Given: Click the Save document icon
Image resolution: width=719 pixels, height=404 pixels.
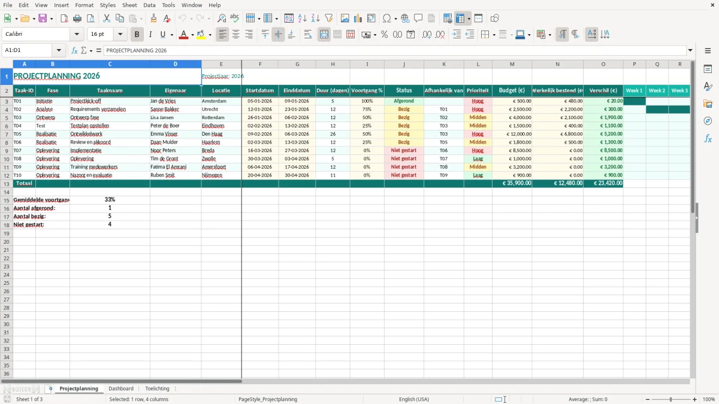Looking at the screenshot, I should pos(43,19).
